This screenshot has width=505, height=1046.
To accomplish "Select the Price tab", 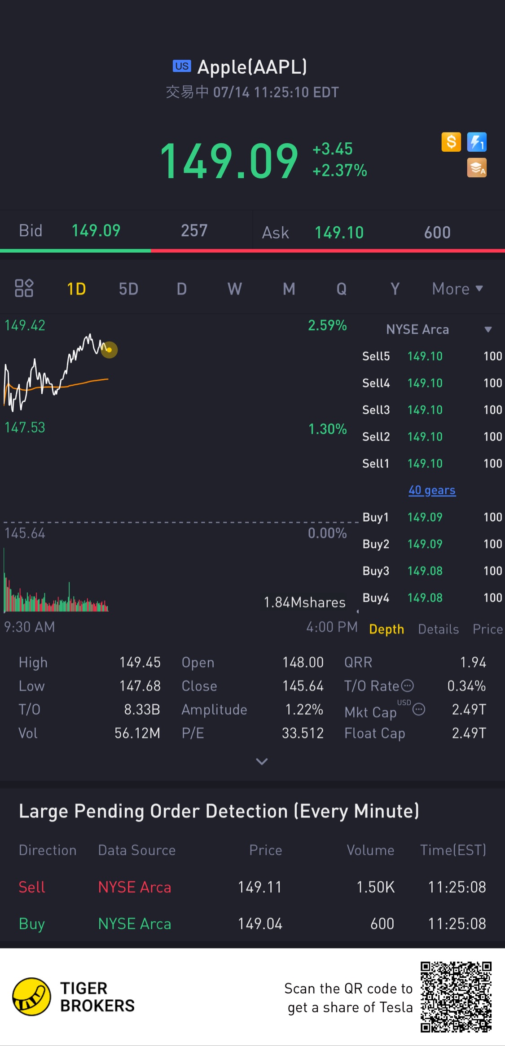I will coord(488,629).
